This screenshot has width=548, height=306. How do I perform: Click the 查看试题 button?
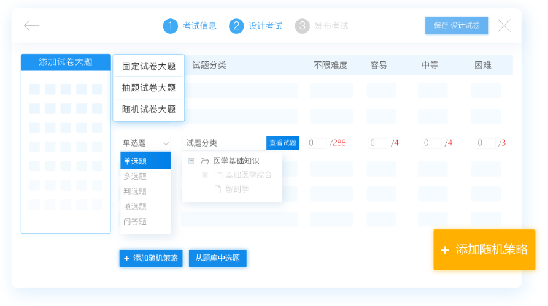click(x=283, y=143)
